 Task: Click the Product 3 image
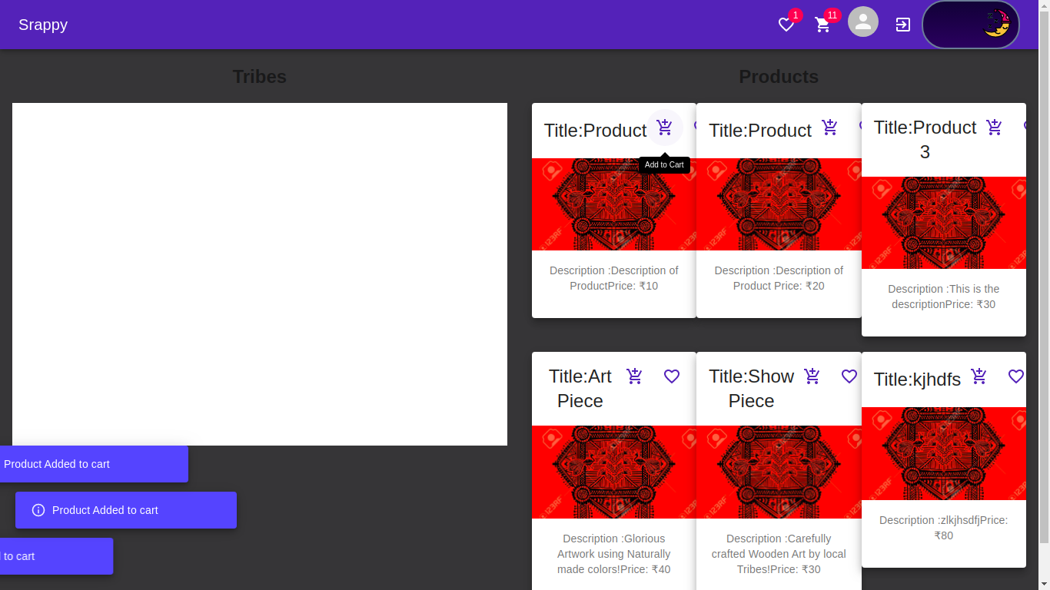coord(944,223)
